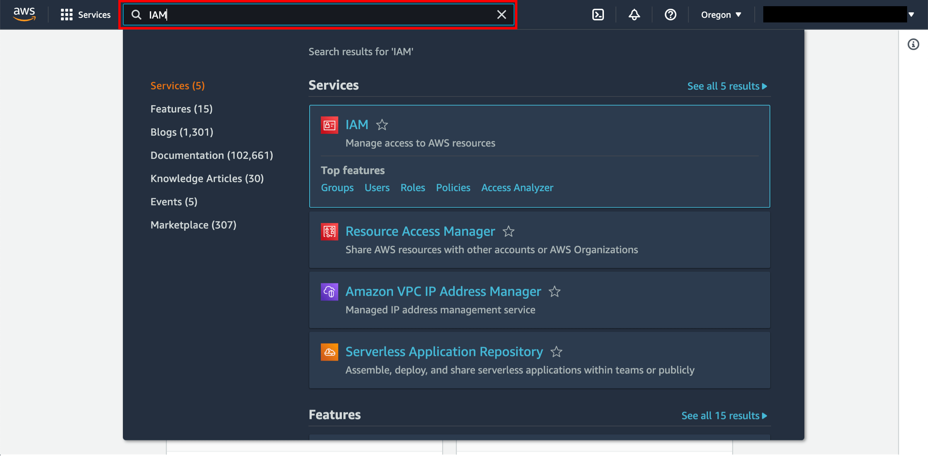Open the notifications bell
The width and height of the screenshot is (928, 461).
pyautogui.click(x=634, y=14)
